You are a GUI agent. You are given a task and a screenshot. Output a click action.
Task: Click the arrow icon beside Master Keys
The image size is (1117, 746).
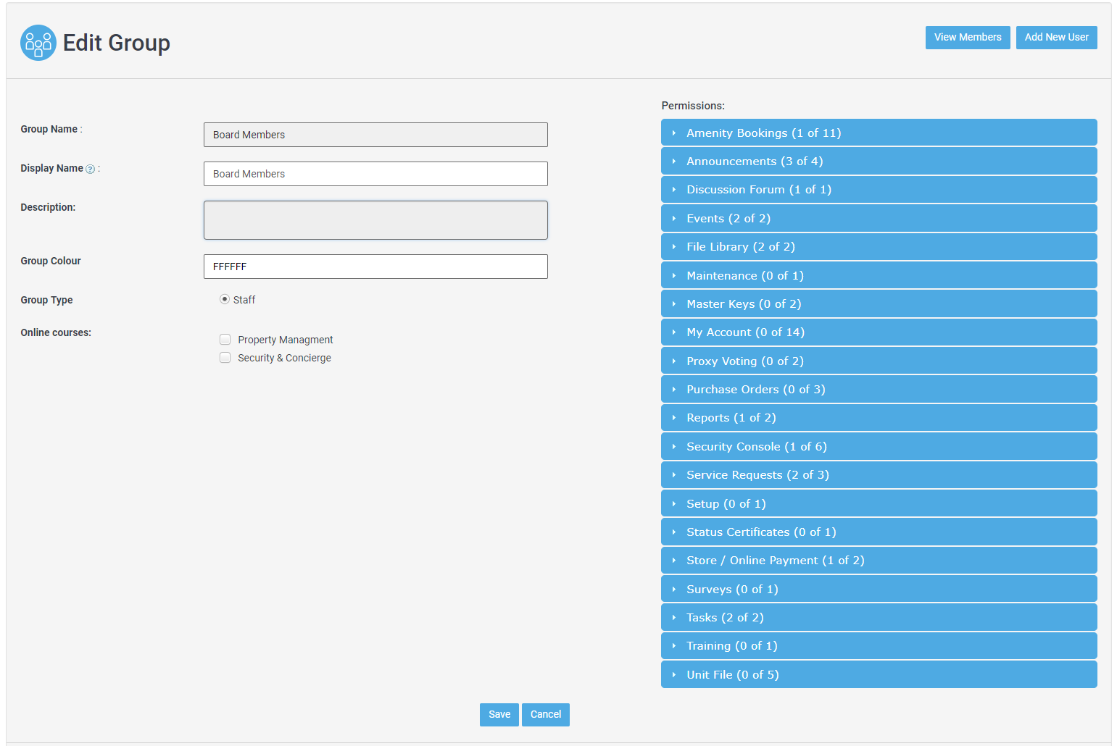674,304
